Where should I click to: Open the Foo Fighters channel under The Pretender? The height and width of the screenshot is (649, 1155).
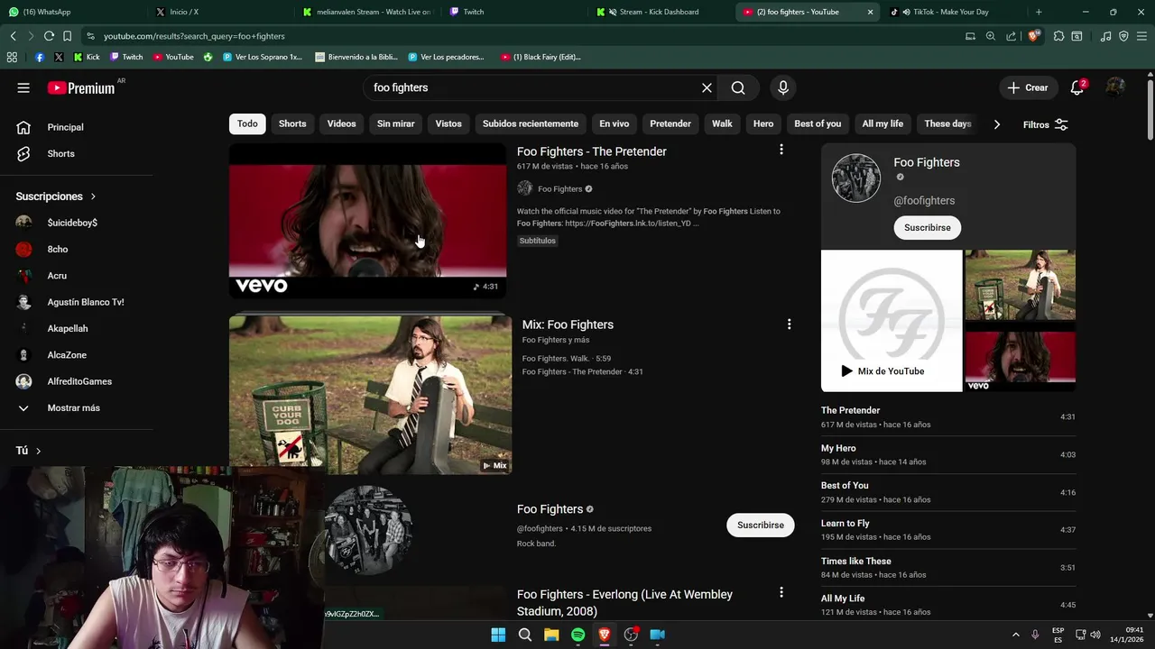pyautogui.click(x=559, y=189)
